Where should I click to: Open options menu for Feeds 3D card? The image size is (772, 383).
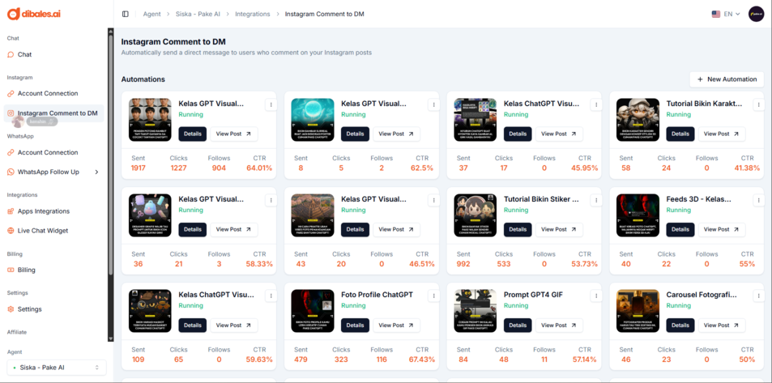(759, 200)
